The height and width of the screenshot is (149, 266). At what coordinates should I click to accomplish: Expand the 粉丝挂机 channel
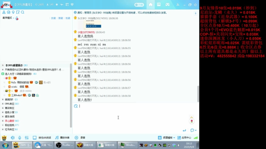[x=3, y=125]
